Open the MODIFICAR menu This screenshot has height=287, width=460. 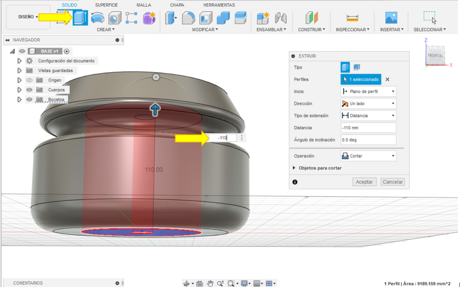click(x=205, y=29)
